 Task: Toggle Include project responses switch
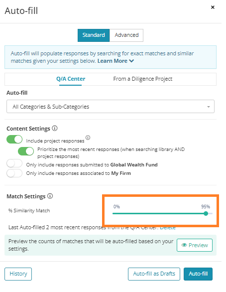point(14,140)
